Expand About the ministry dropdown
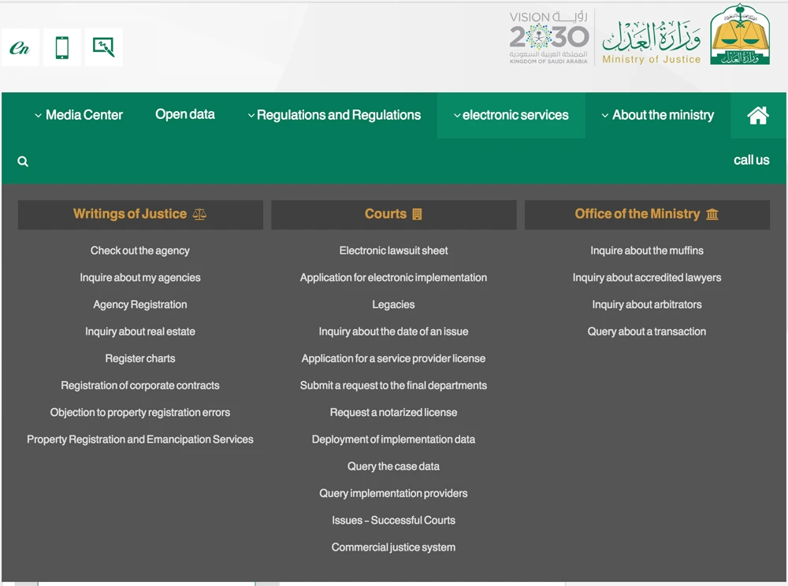 pos(658,115)
